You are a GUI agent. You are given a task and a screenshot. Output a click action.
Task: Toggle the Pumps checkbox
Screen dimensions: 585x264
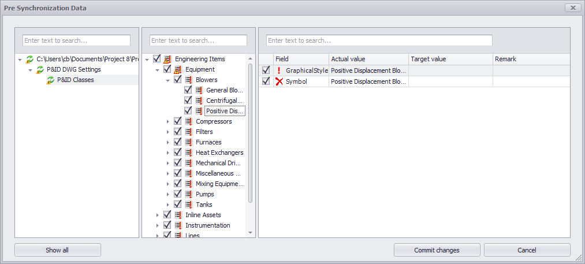tap(178, 194)
